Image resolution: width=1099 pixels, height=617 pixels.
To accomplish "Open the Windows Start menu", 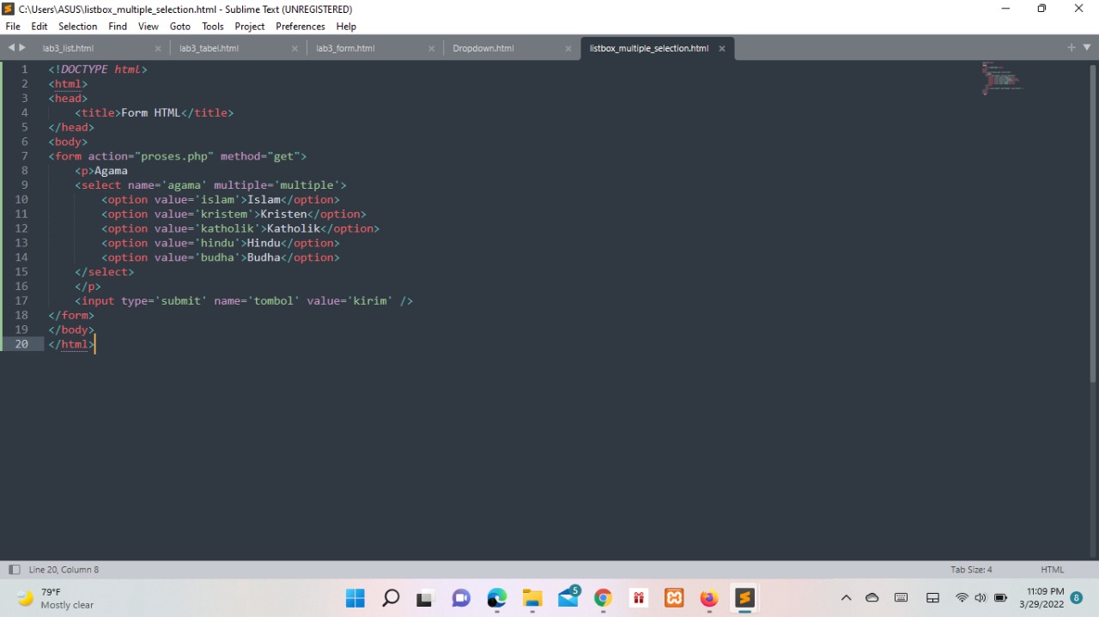I will coord(355,598).
